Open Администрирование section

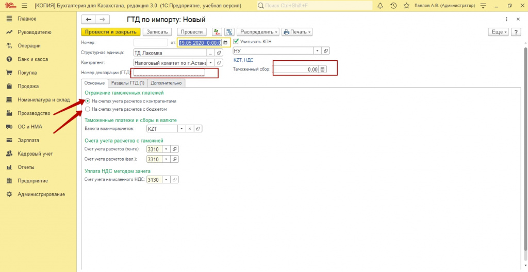pos(41,194)
